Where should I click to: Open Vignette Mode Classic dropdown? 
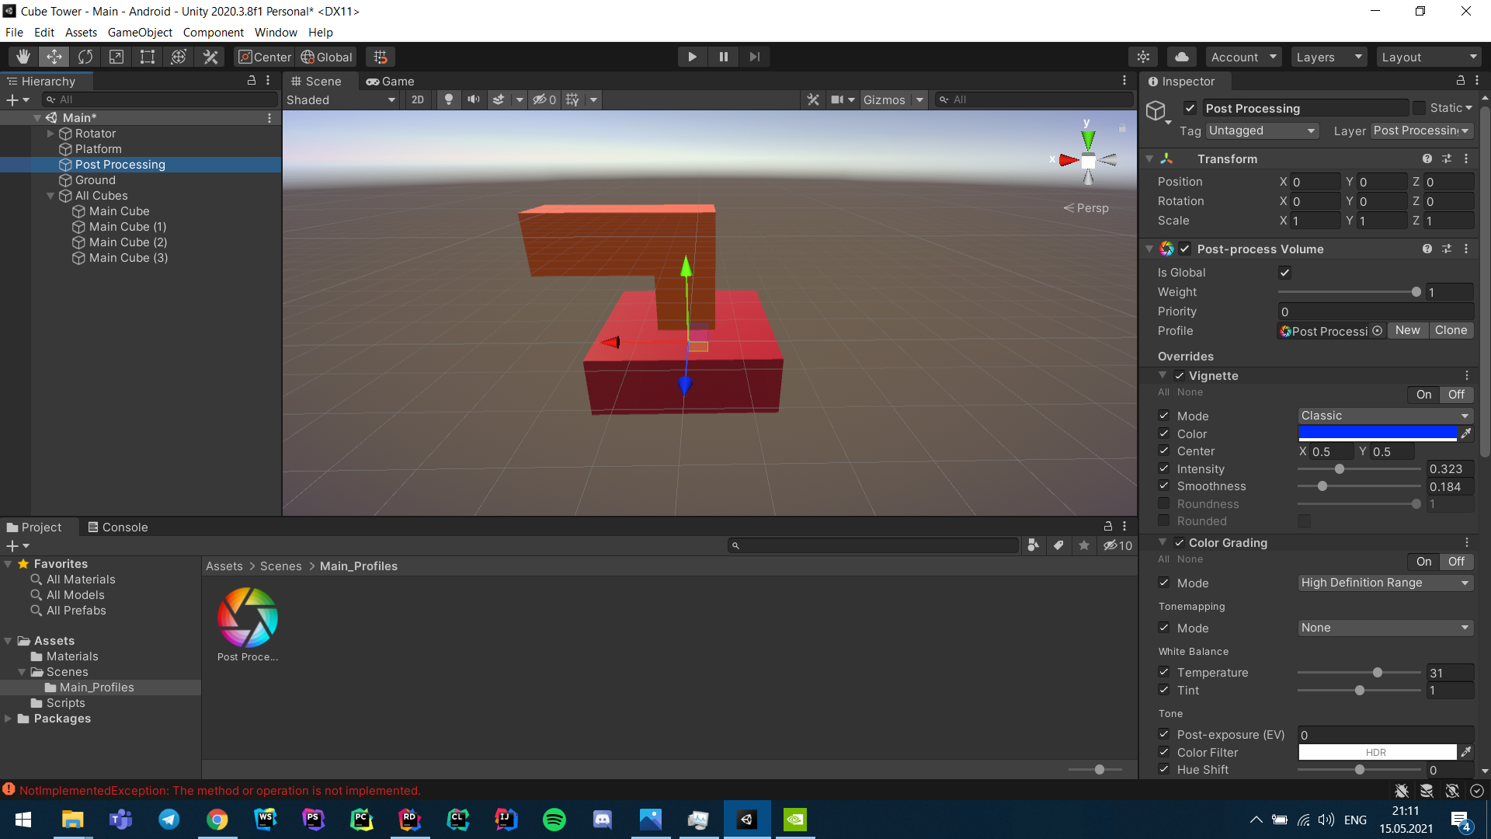[x=1385, y=416]
